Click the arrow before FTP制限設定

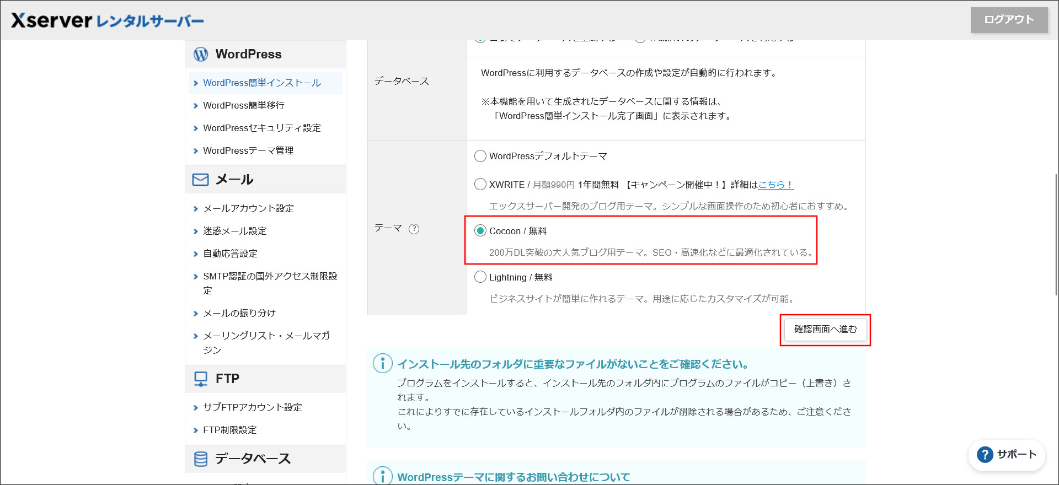coord(196,430)
